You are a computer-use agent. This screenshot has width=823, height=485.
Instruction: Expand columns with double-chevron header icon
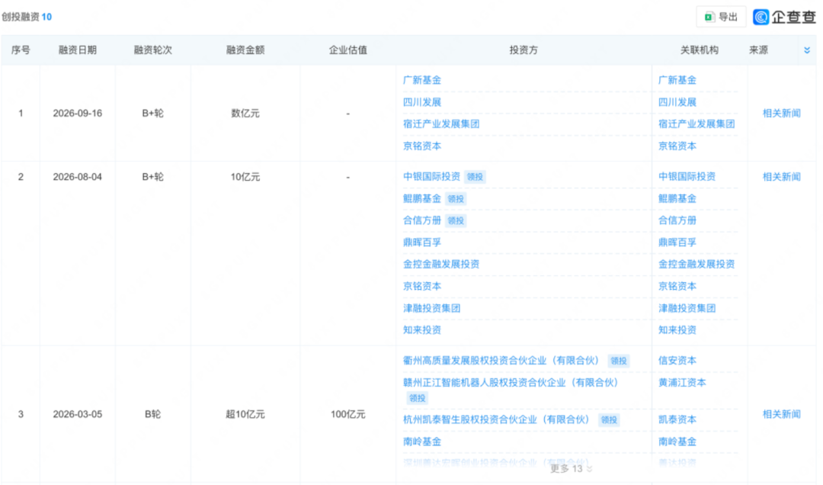coord(807,50)
